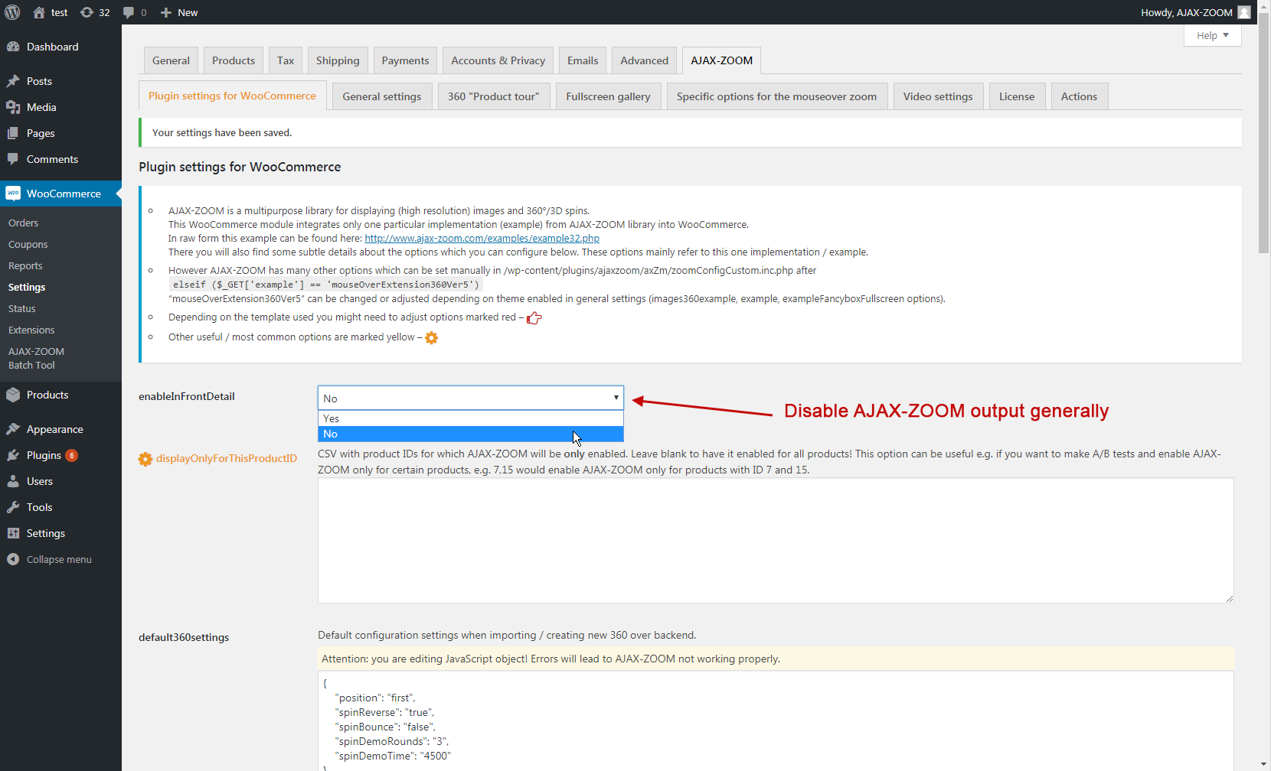This screenshot has height=771, width=1271.
Task: Open the Emails tab
Action: pos(583,60)
